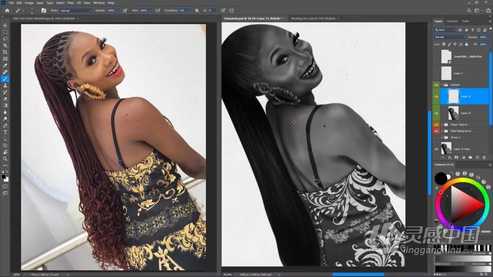Hide the Main Background group
The height and width of the screenshot is (277, 493).
(436, 131)
